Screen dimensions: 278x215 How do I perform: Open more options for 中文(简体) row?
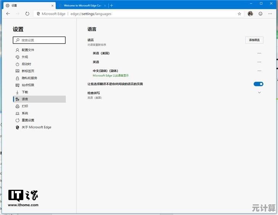point(259,71)
